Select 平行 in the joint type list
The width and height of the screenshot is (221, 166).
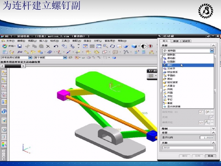point(188,100)
